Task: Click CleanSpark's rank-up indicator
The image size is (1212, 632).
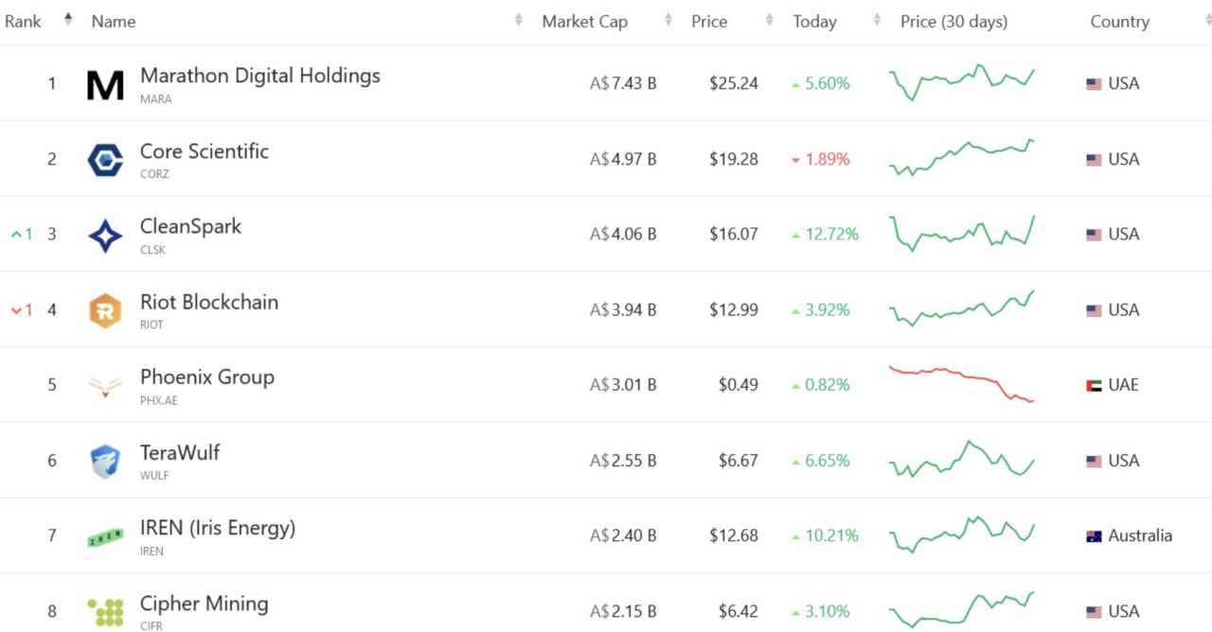Action: [20, 234]
